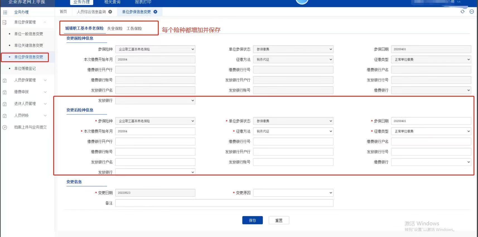The width and height of the screenshot is (478, 237).
Task: Click the refresh icon at top right
Action: (x=462, y=11)
